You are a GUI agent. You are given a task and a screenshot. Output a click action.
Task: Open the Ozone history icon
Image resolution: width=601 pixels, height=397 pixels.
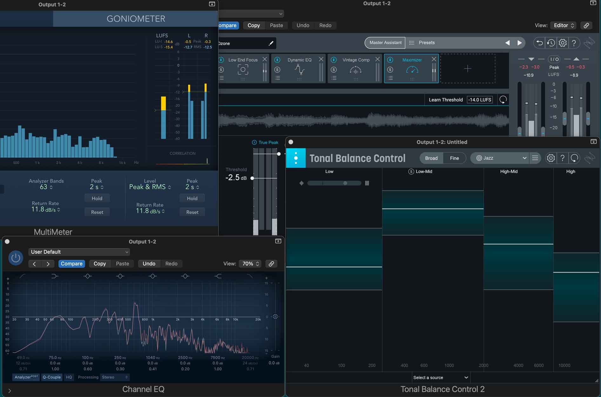coord(551,43)
